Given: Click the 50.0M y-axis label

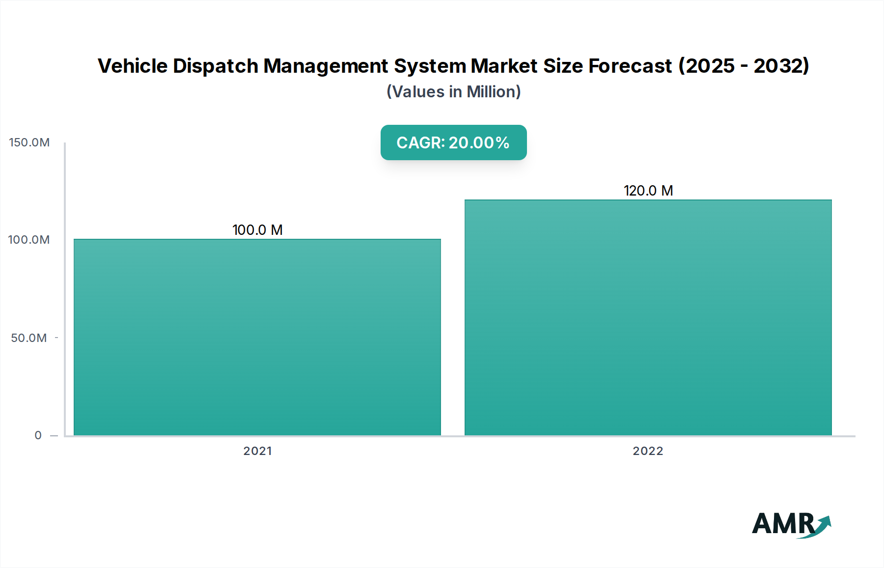Looking at the screenshot, I should point(29,338).
